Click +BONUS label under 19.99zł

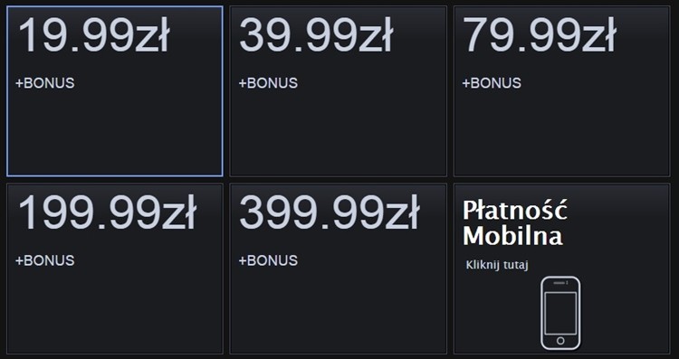(45, 83)
